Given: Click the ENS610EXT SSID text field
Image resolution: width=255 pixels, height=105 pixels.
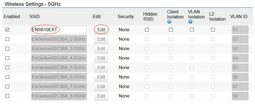Looking at the screenshot, I should coord(59,30).
